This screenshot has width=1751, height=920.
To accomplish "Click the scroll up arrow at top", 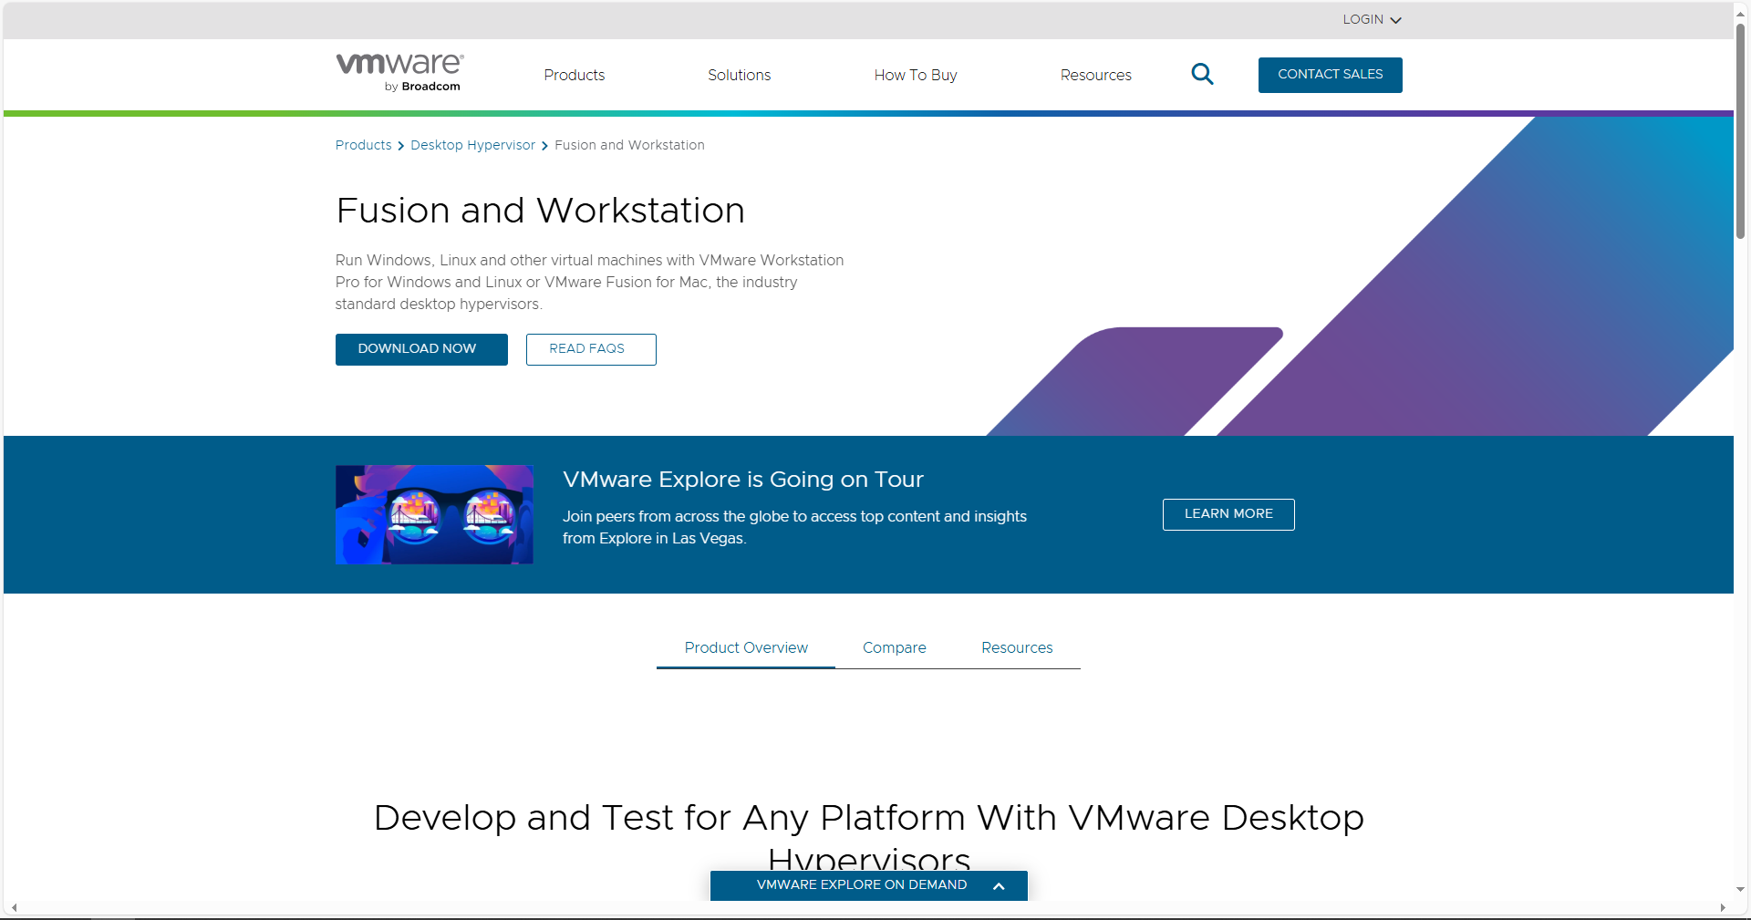I will click(x=1740, y=13).
